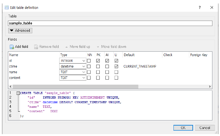Screen dimensions: 220x136
Task: Click the Check column header
Action: [x=175, y=55]
